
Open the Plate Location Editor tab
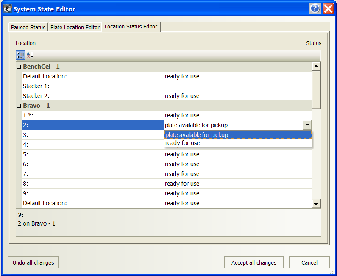click(x=75, y=28)
